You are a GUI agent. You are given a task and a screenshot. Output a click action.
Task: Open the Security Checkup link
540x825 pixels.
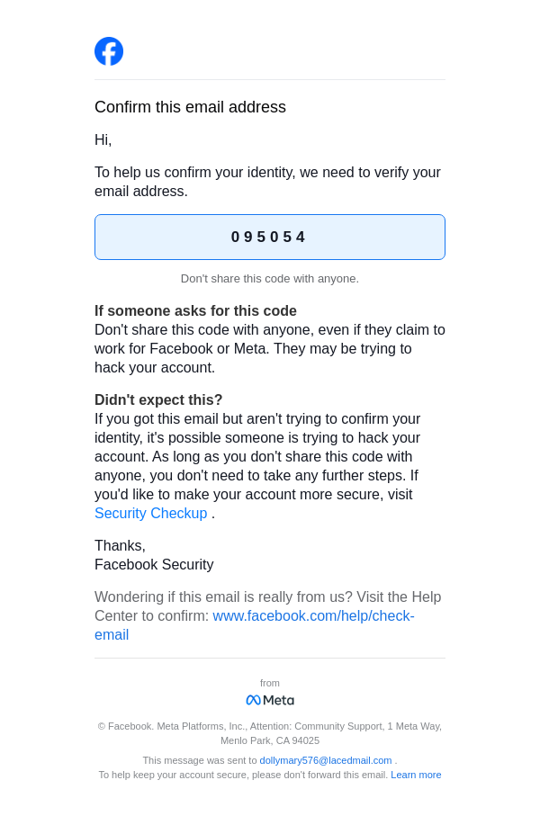[x=150, y=514]
